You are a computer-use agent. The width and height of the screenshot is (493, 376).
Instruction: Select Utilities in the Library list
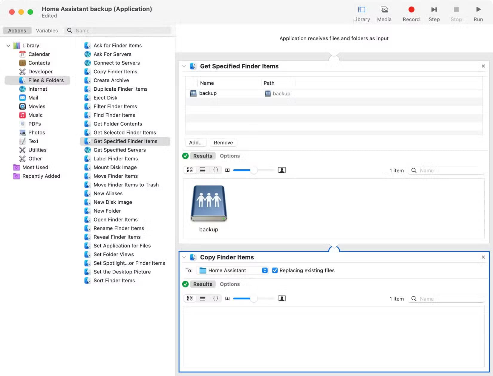(37, 150)
